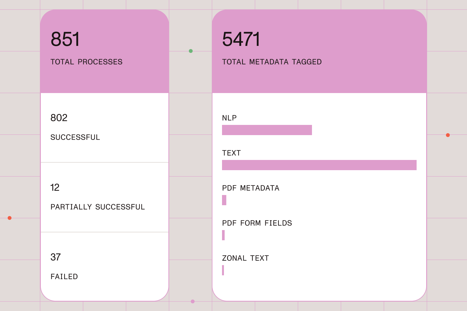Viewport: 467px width, 311px height.
Task: Click the PDF FORM FIELDS label
Action: click(x=257, y=223)
